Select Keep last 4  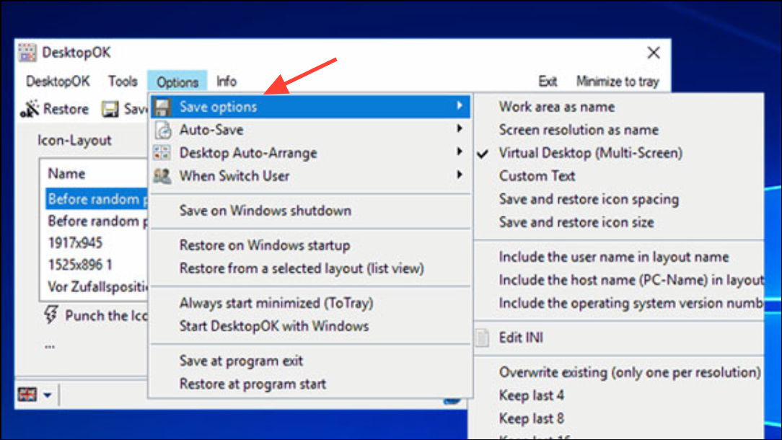[532, 395]
